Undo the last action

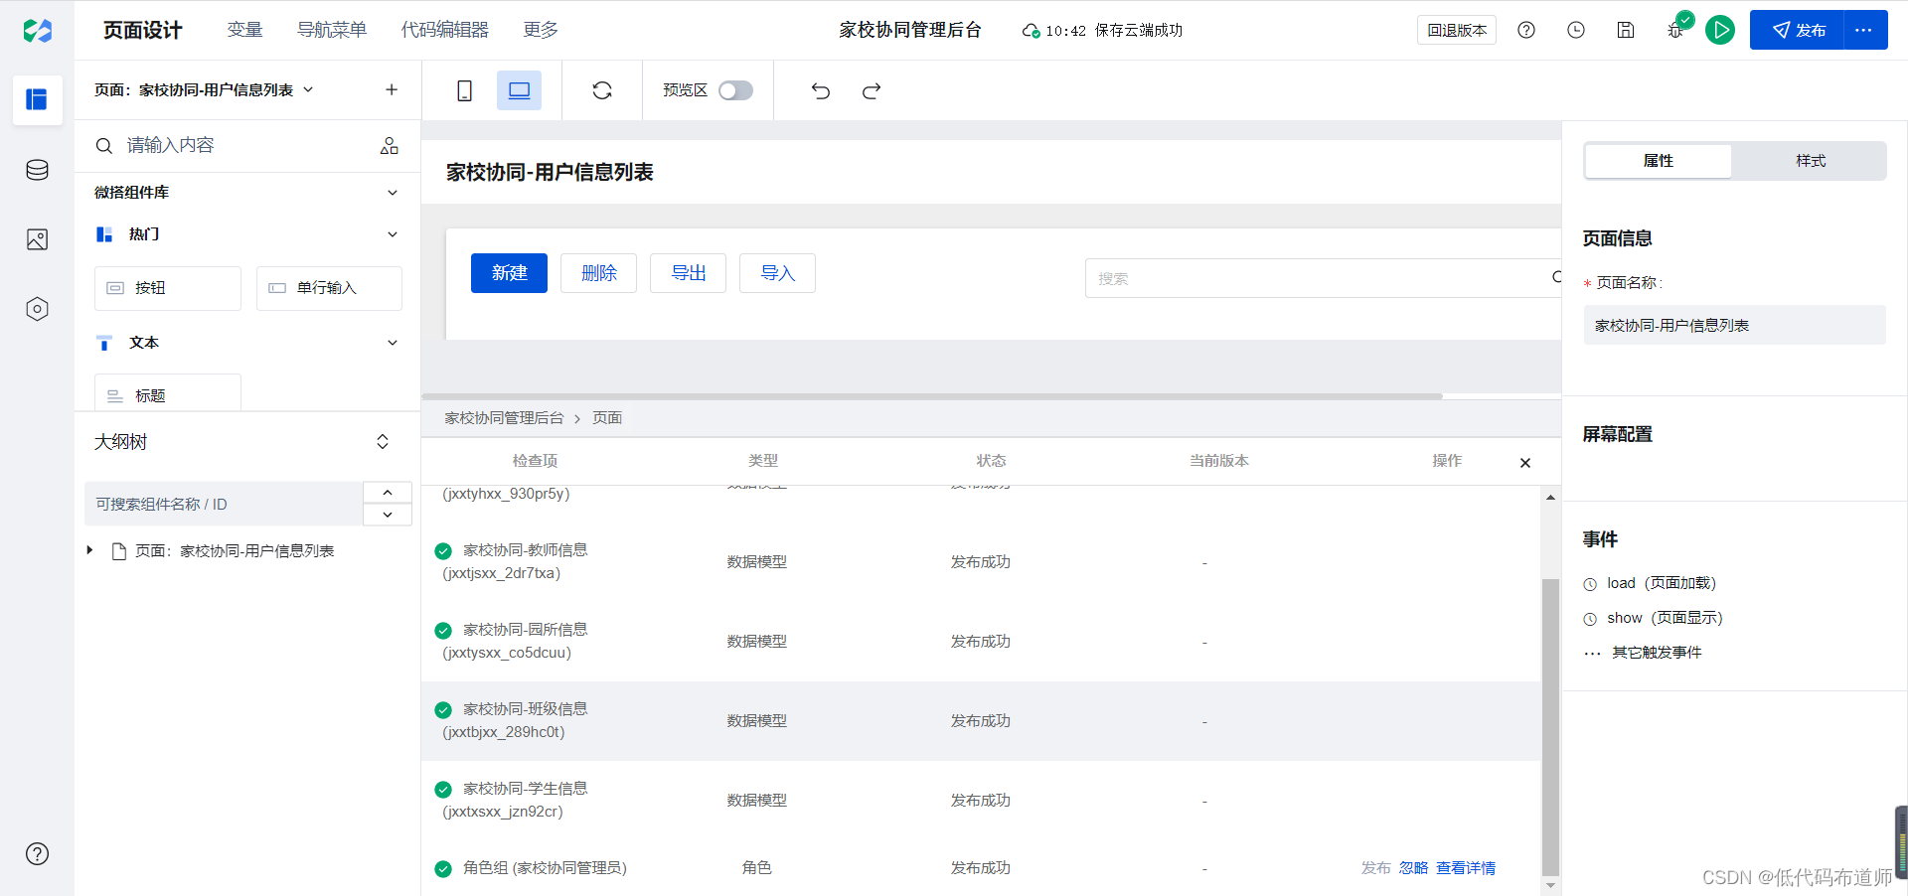click(x=821, y=91)
